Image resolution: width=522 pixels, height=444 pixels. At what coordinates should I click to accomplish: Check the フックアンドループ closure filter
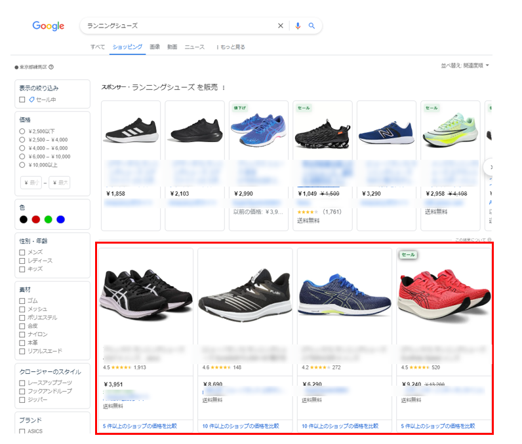22,391
